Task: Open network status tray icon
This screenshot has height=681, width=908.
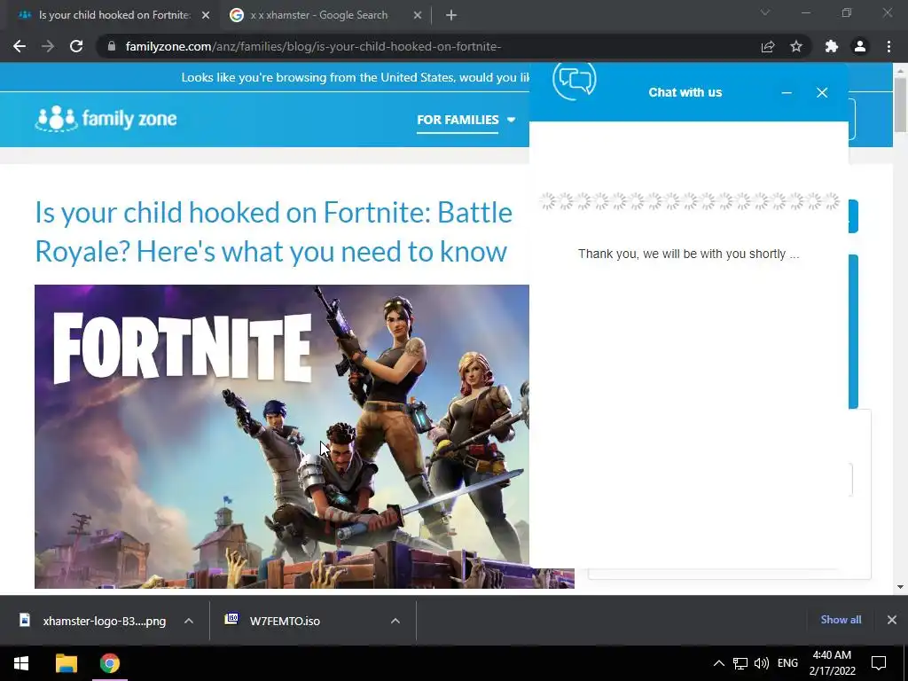Action: coord(740,663)
